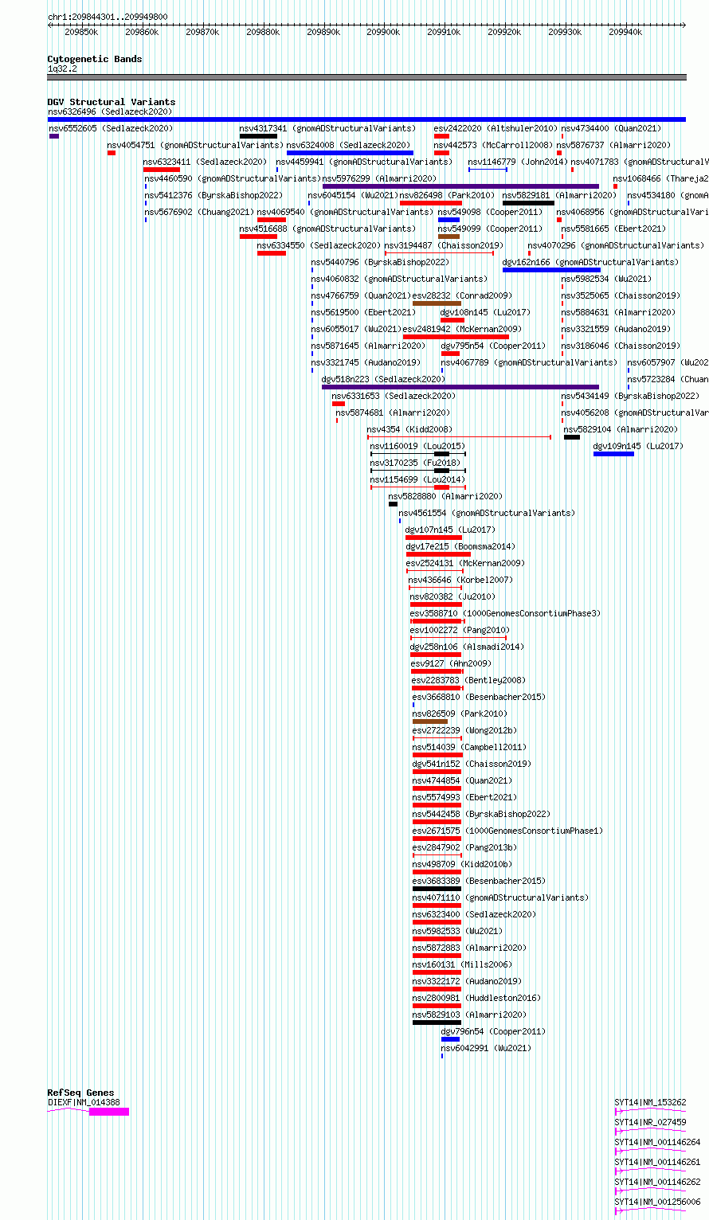The height and width of the screenshot is (1220, 709).
Task: Open the nsv442573 (McCarroll2008) entry
Action: click(492, 145)
